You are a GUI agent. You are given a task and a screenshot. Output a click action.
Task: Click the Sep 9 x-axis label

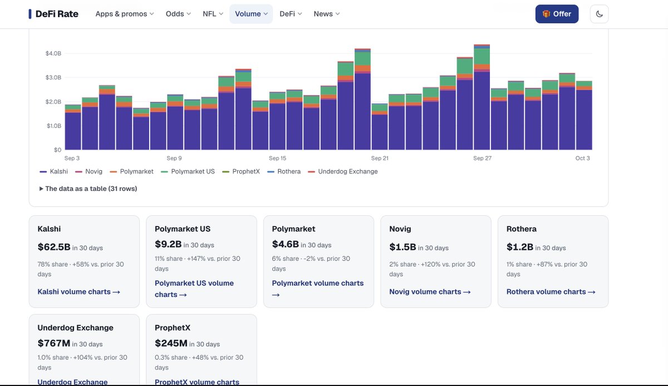point(174,159)
